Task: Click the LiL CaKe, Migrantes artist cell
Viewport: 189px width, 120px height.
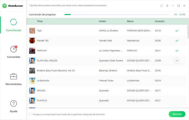Action: tap(111, 51)
